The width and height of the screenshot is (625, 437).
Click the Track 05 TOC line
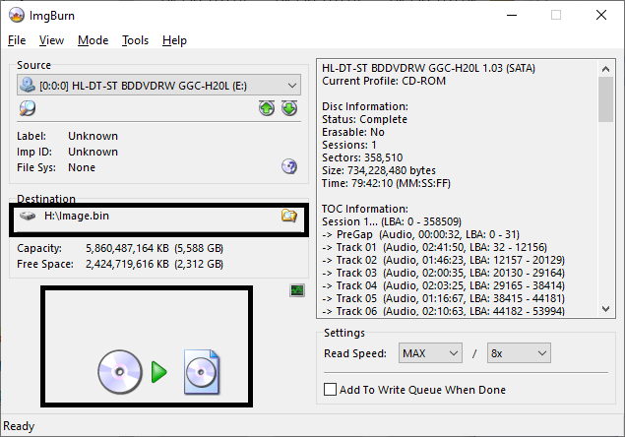[x=443, y=298]
